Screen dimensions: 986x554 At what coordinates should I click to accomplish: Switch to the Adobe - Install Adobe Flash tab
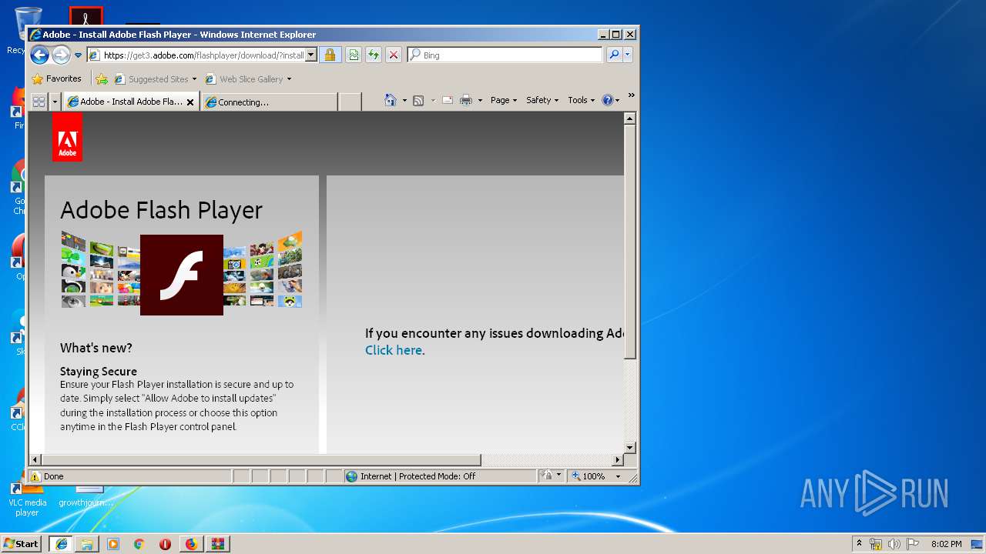(x=125, y=102)
